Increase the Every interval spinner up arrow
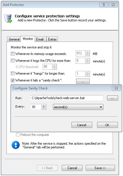 click(44, 106)
